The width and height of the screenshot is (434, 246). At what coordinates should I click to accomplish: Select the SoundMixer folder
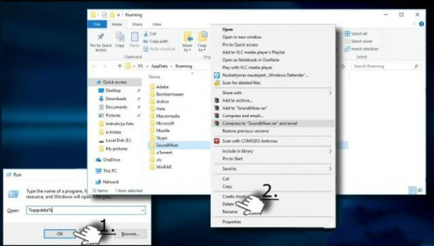click(167, 145)
